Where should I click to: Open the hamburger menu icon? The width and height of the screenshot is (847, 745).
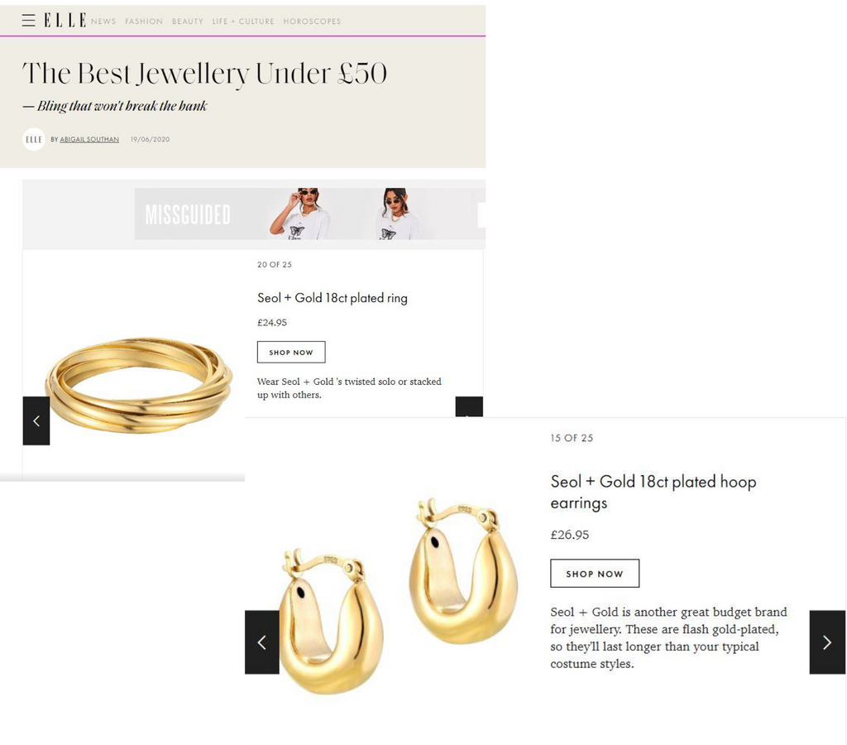tap(29, 21)
